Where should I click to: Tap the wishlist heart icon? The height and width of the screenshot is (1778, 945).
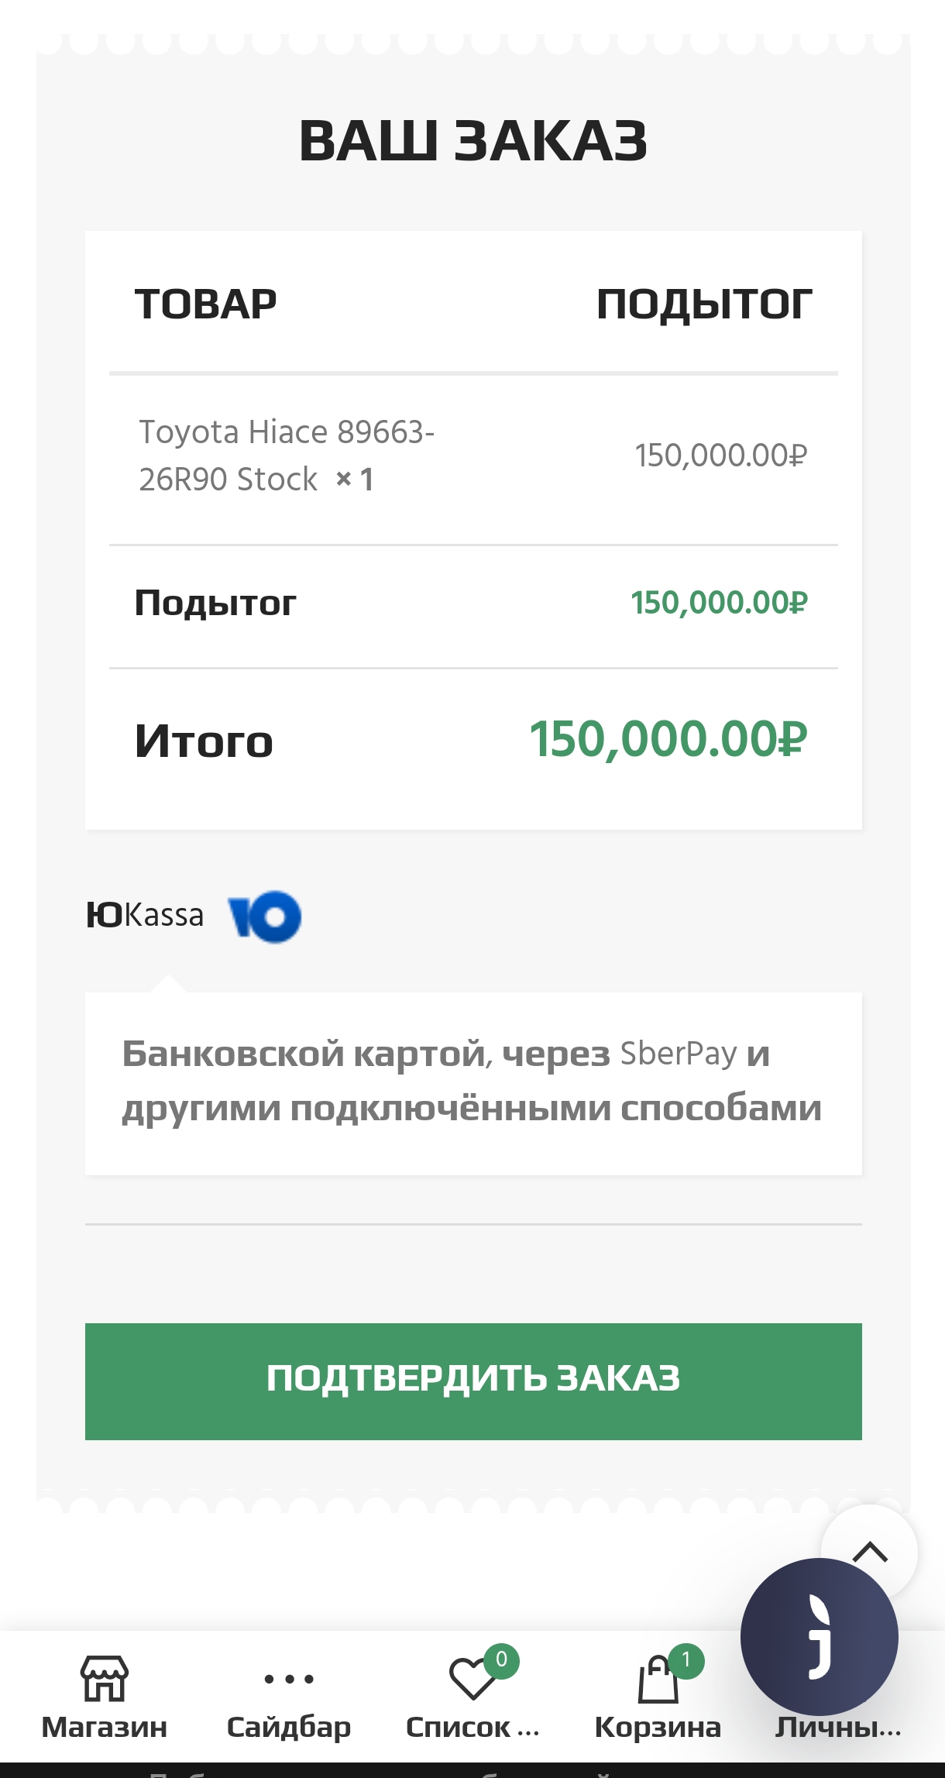[x=471, y=1680]
